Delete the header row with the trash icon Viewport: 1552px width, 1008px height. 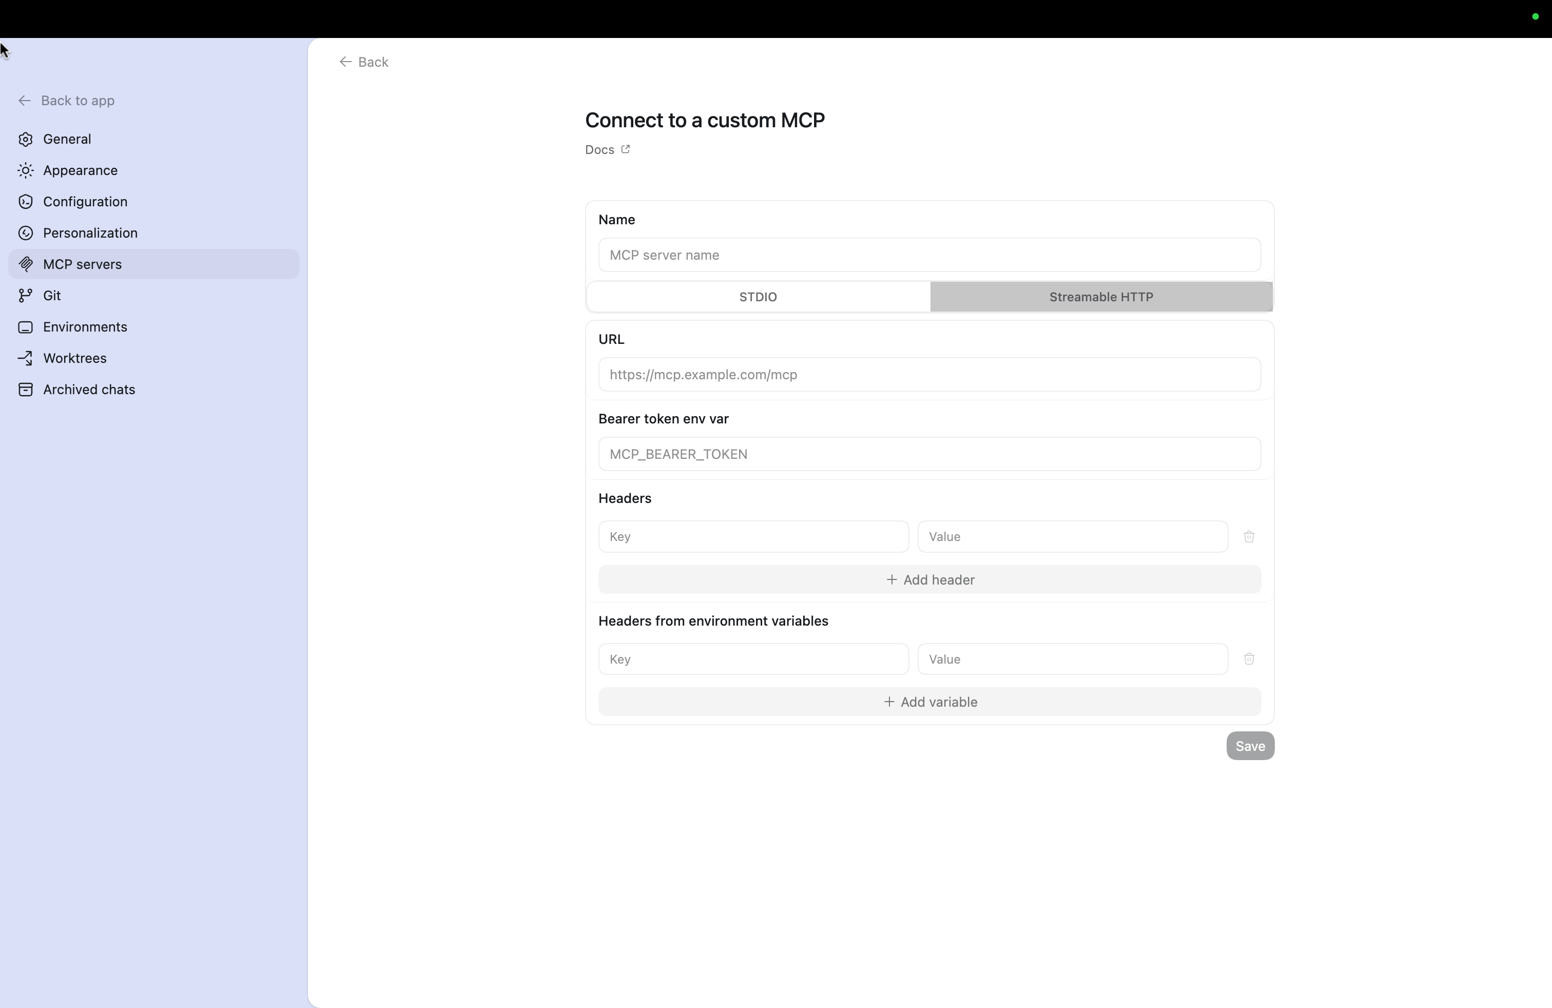(x=1249, y=536)
